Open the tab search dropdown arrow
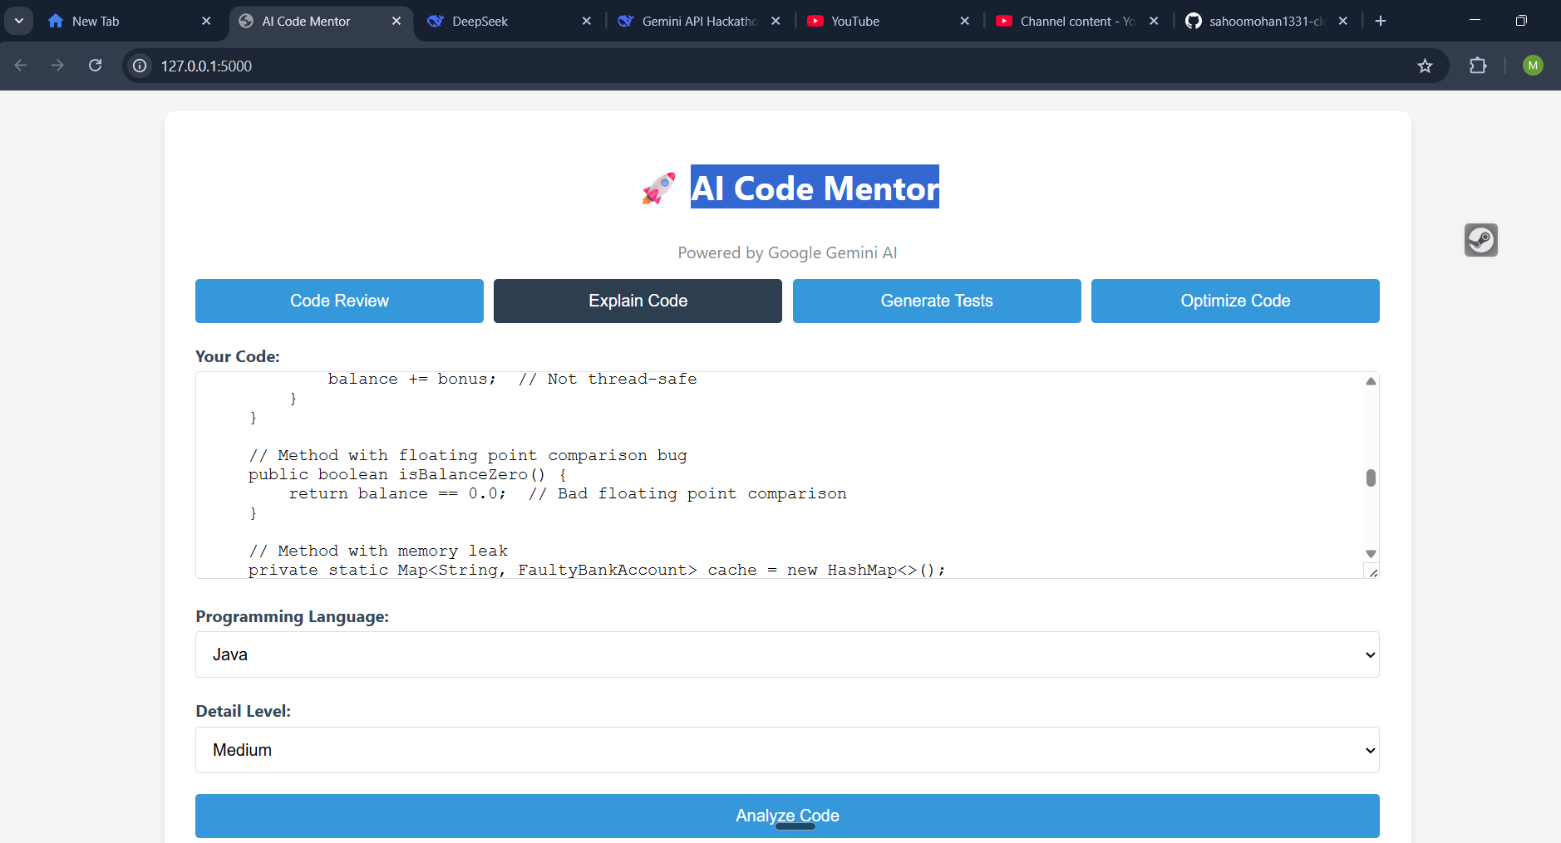The width and height of the screenshot is (1561, 843). coord(18,21)
